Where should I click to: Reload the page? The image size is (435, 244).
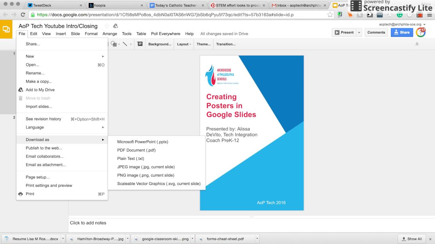click(23, 15)
